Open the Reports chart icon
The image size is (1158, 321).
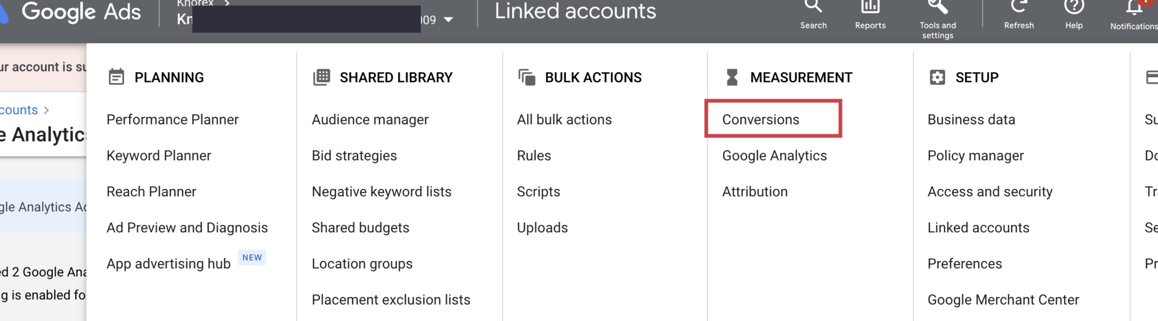coord(870,6)
